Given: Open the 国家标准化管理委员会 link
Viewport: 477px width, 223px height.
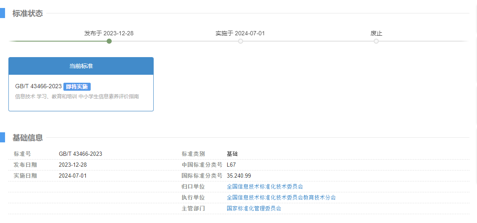Looking at the screenshot, I should point(254,208).
